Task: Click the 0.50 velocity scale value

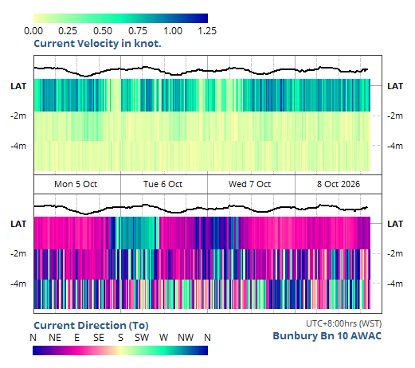Action: 103,31
